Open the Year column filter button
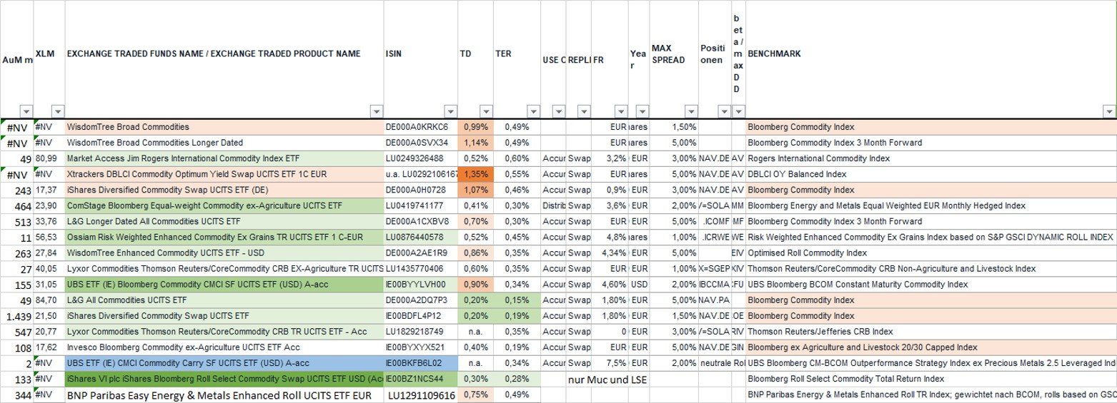Viewport: 1117px width, 403px height. click(641, 111)
